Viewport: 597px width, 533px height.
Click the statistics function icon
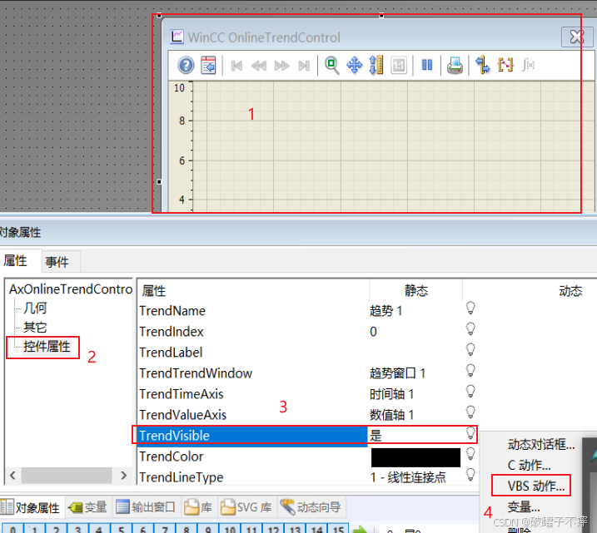tap(529, 65)
